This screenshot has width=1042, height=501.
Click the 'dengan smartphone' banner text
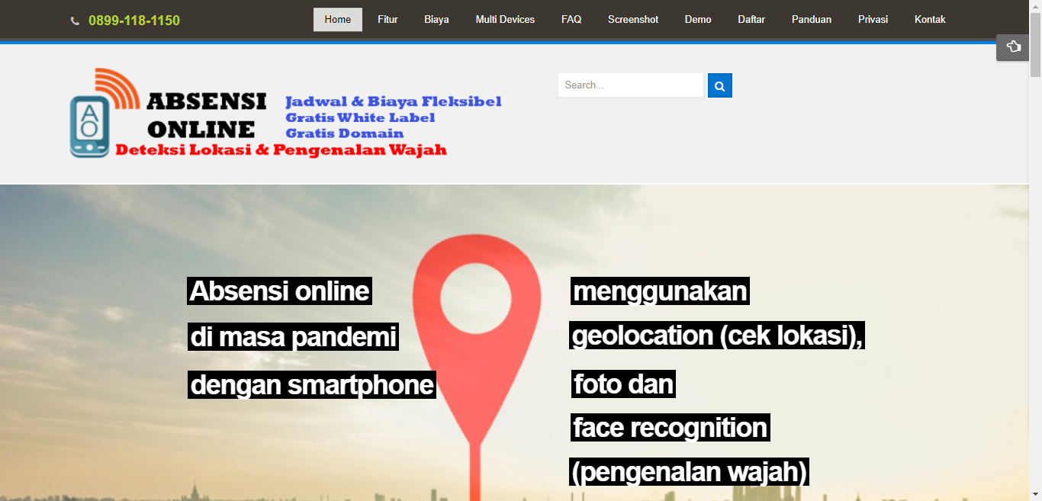point(312,385)
